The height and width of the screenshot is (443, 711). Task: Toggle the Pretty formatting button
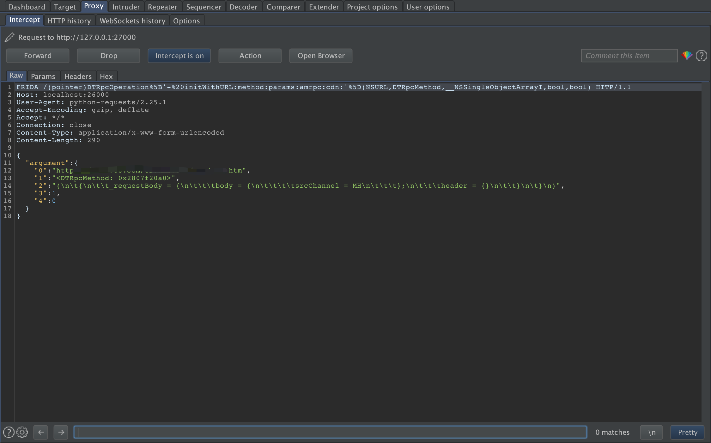click(687, 432)
